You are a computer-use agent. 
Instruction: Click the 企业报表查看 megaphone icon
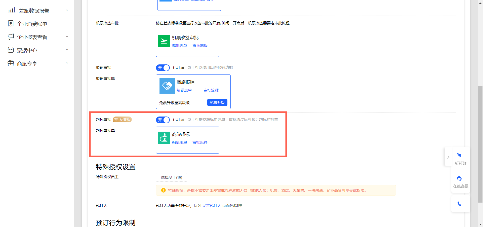pos(11,37)
